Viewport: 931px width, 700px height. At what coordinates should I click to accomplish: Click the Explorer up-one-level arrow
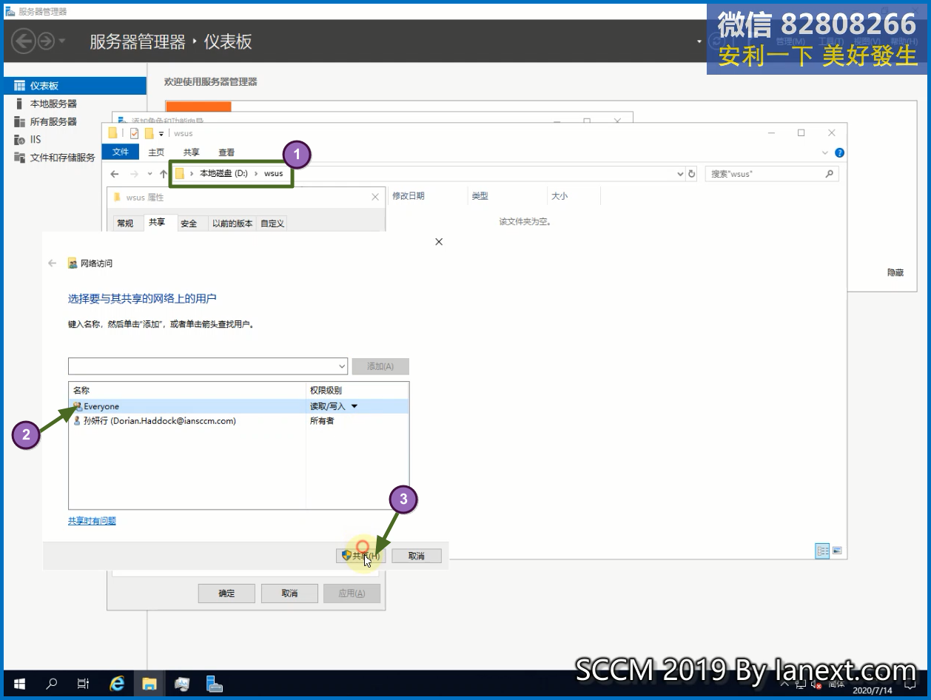coord(164,174)
